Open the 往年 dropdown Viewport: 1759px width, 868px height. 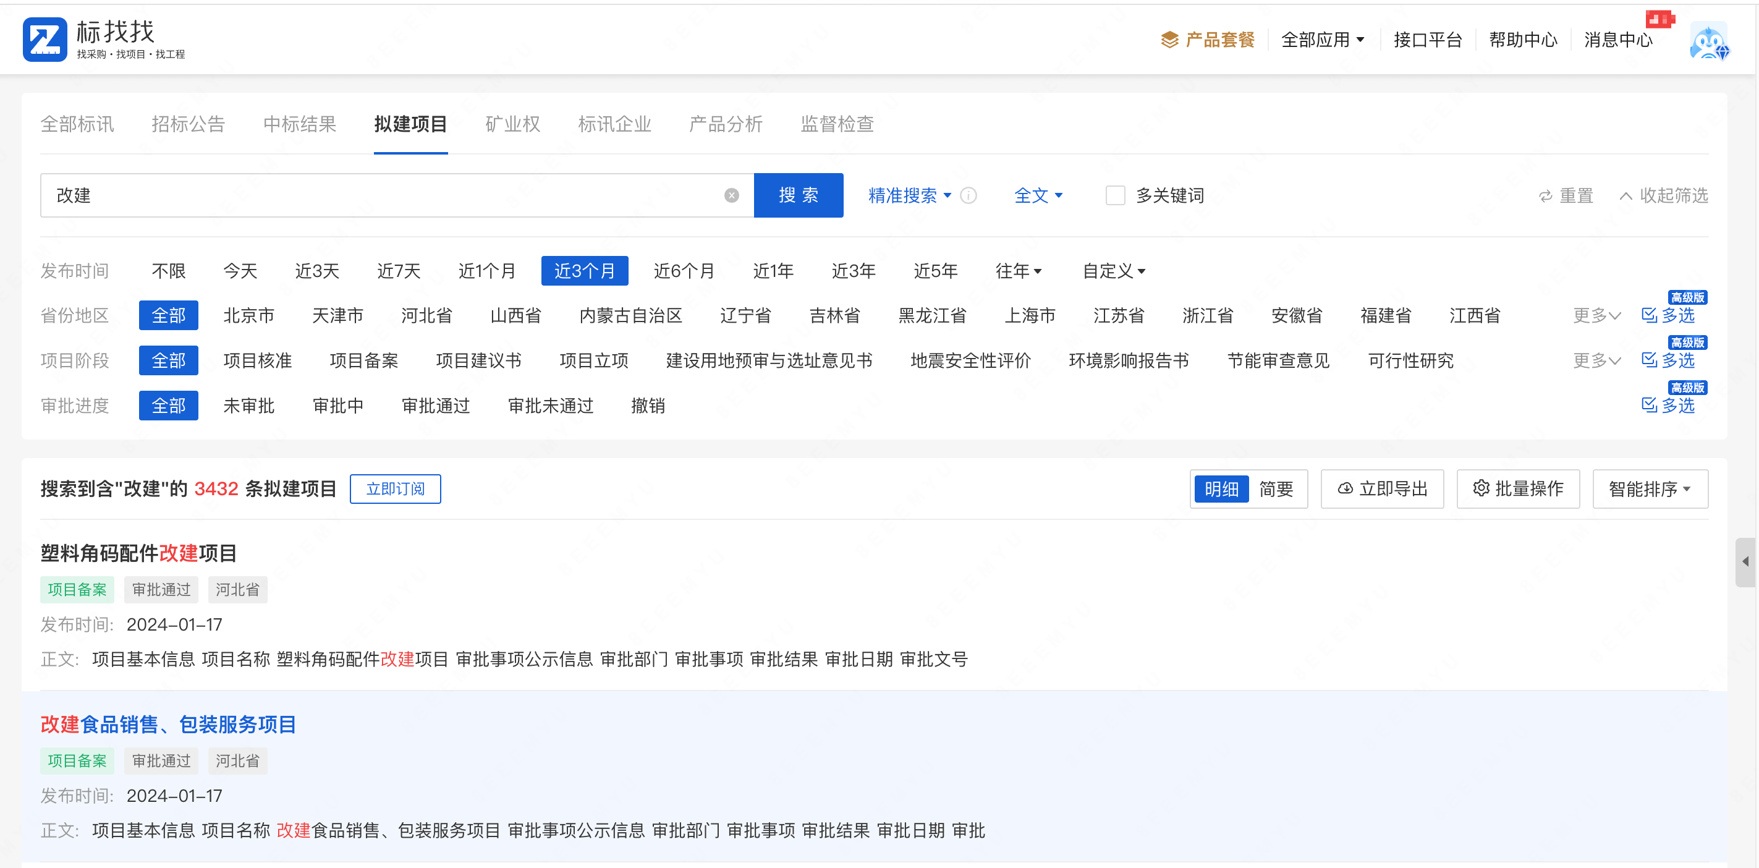tap(1018, 270)
